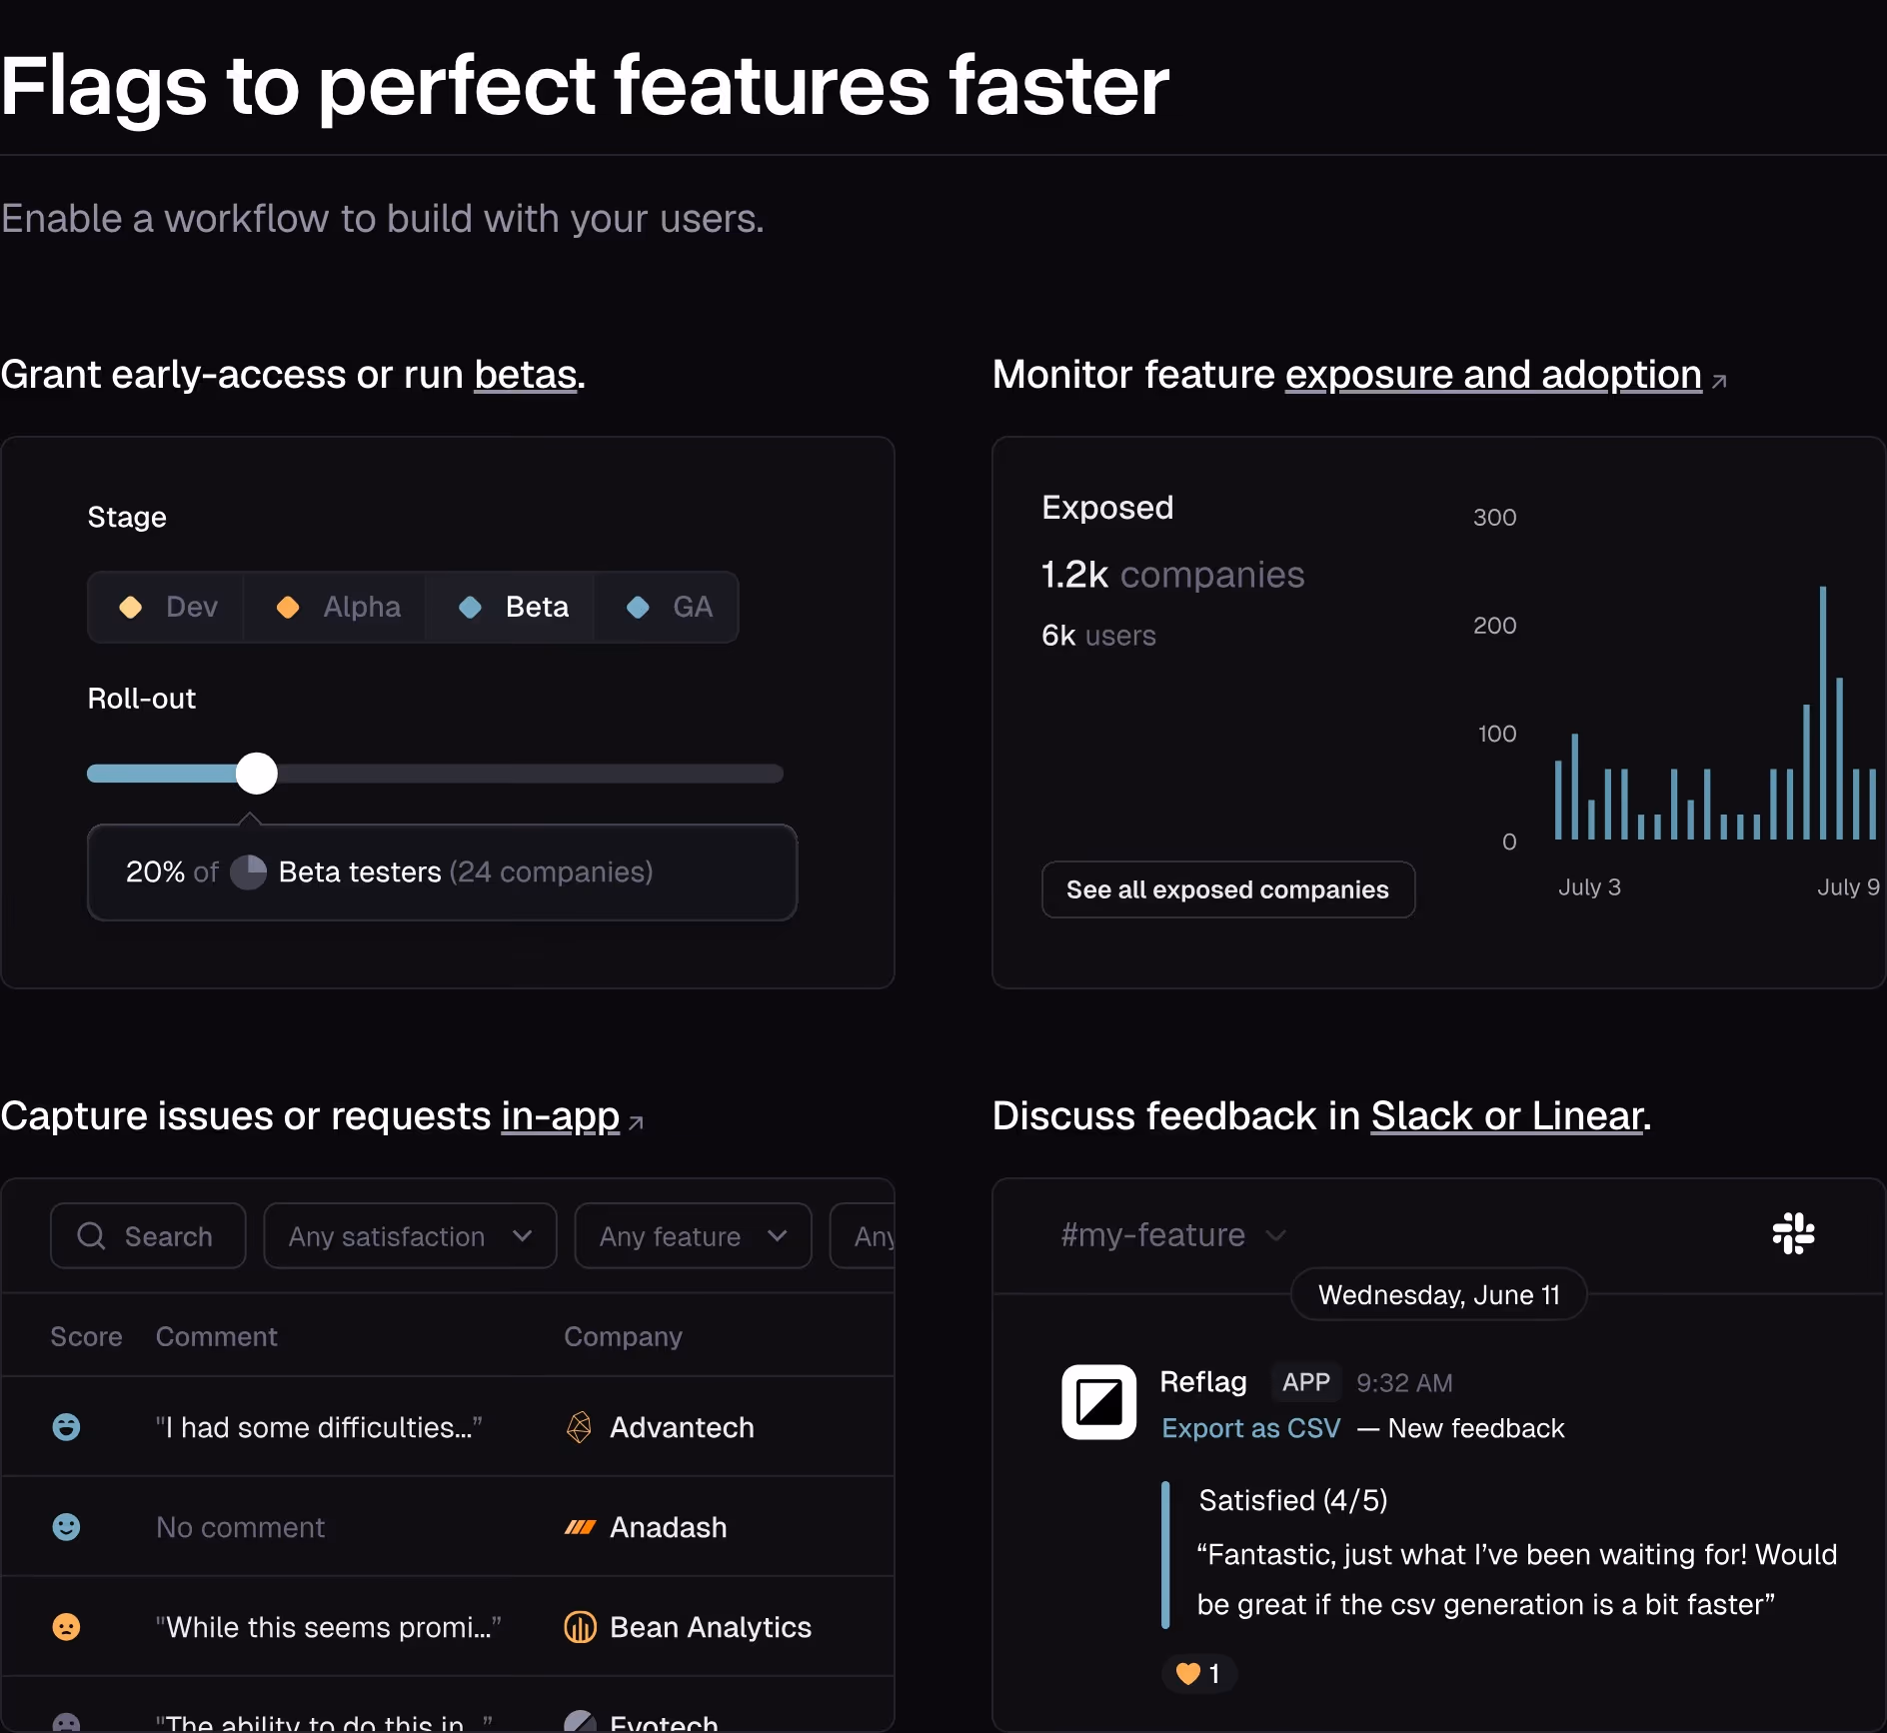
Task: Click the tallest bar in exposure chart
Action: (x=1823, y=713)
